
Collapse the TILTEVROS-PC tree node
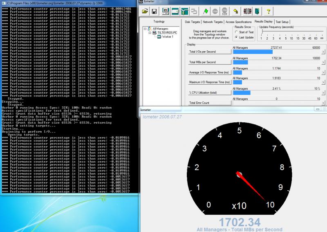(150, 33)
